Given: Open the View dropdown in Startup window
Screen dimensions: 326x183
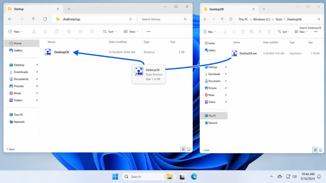Looking at the screenshot, I should (131, 31).
